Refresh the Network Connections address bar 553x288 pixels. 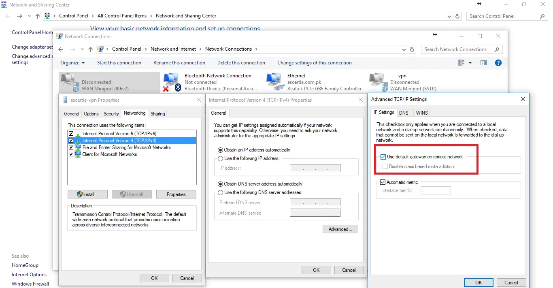click(412, 49)
